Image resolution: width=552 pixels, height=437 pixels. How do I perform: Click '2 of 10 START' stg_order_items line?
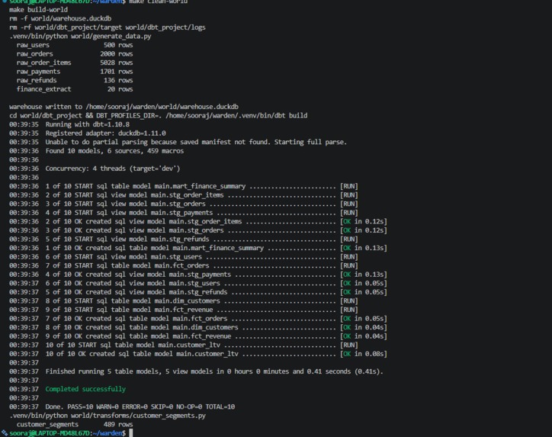pyautogui.click(x=184, y=195)
